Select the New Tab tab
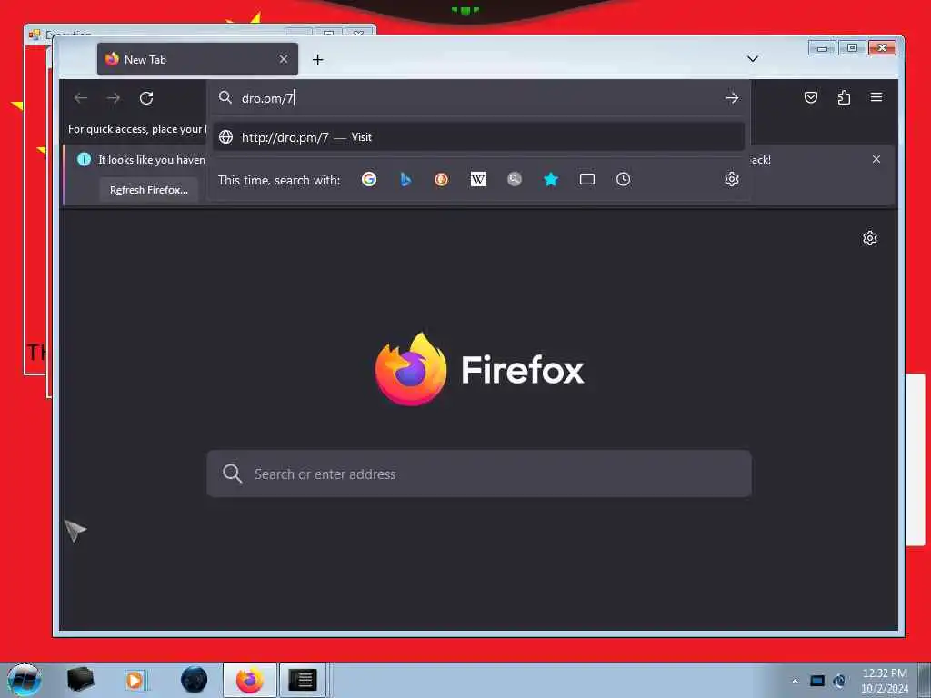 tap(197, 59)
